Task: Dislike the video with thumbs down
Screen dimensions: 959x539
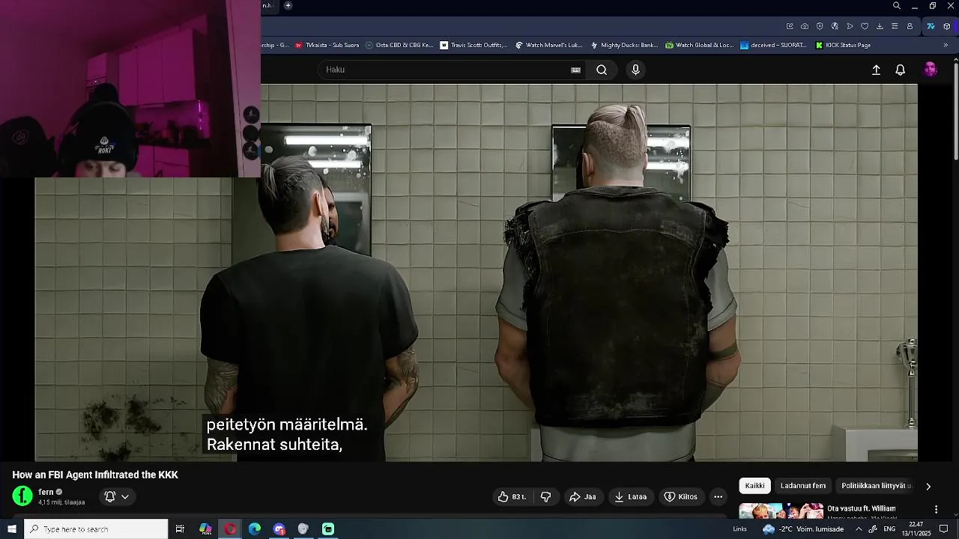Action: (545, 496)
